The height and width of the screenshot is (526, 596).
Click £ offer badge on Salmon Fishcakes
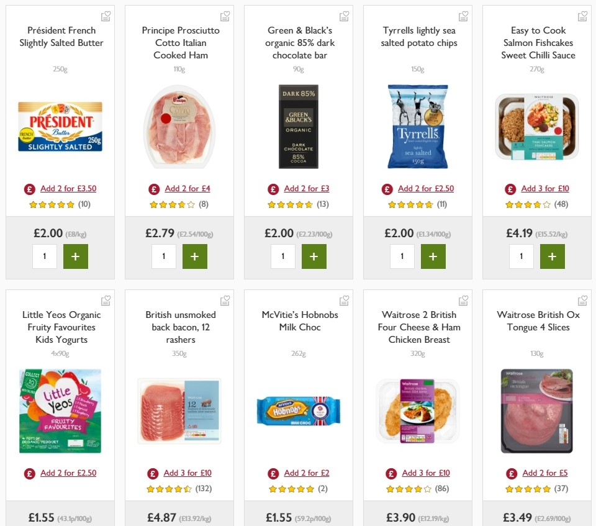click(510, 188)
